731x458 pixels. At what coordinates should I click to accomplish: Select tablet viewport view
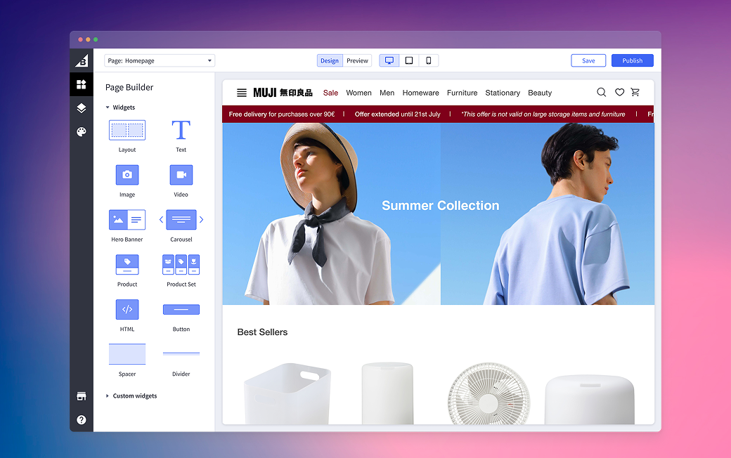[x=409, y=60]
